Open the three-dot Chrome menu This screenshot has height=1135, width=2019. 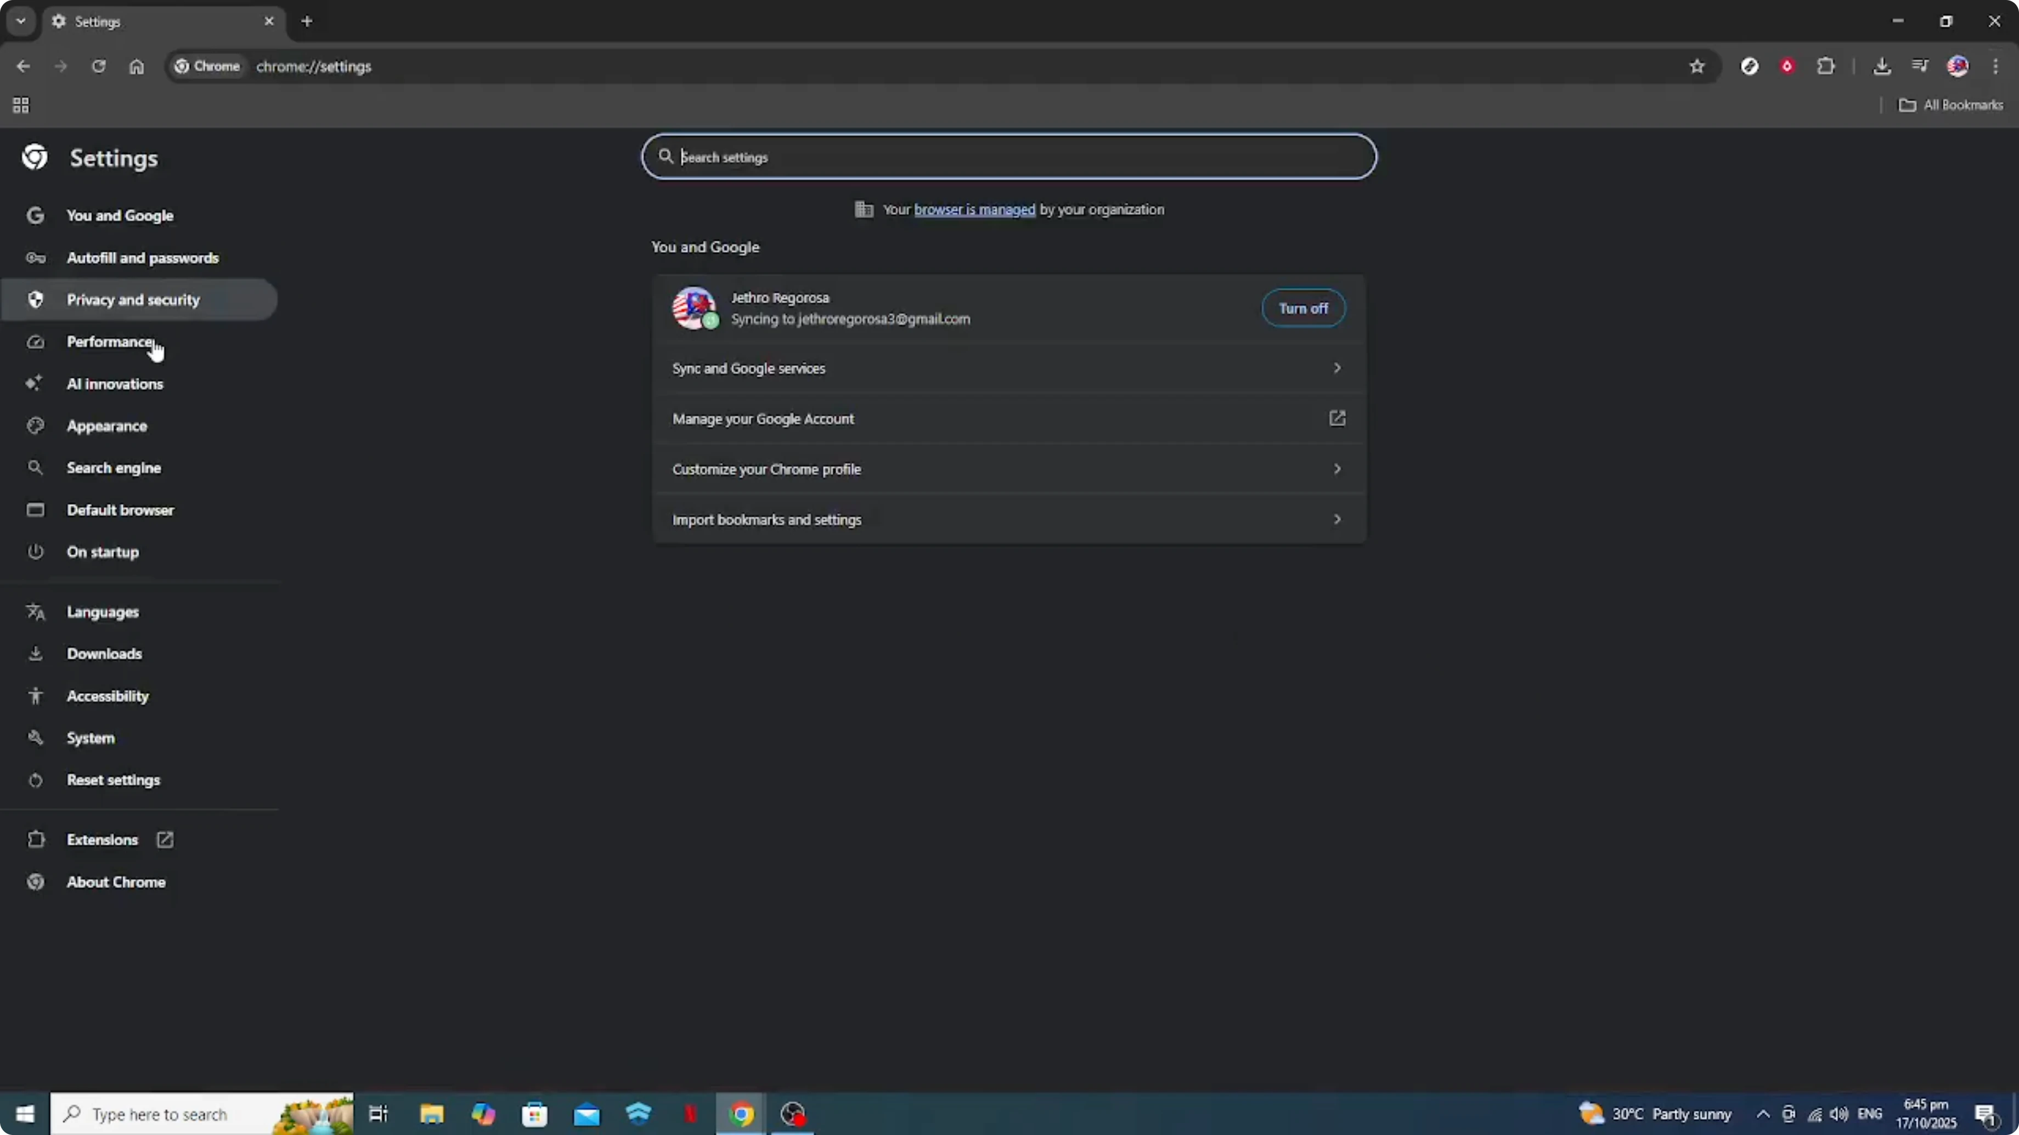1997,66
